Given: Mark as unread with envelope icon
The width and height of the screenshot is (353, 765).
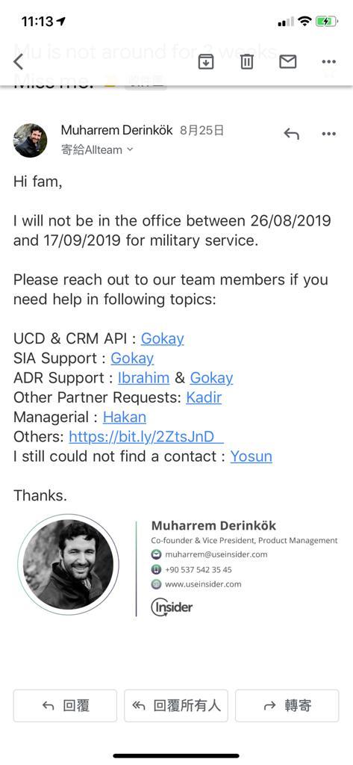Looking at the screenshot, I should [287, 61].
